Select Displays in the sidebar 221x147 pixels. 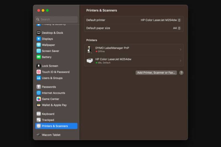56,39
